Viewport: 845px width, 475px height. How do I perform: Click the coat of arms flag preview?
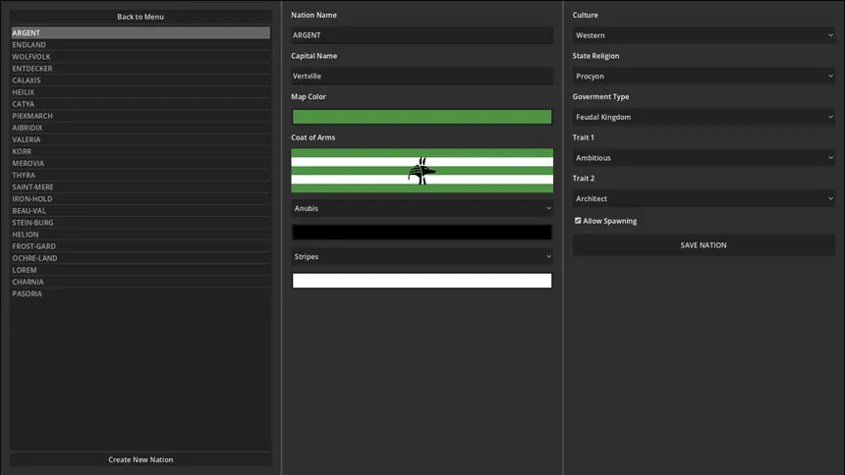422,171
